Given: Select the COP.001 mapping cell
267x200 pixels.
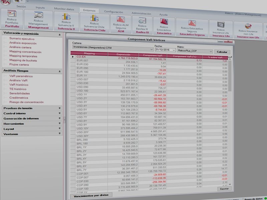Looking at the screenshot, I should click(x=91, y=174).
